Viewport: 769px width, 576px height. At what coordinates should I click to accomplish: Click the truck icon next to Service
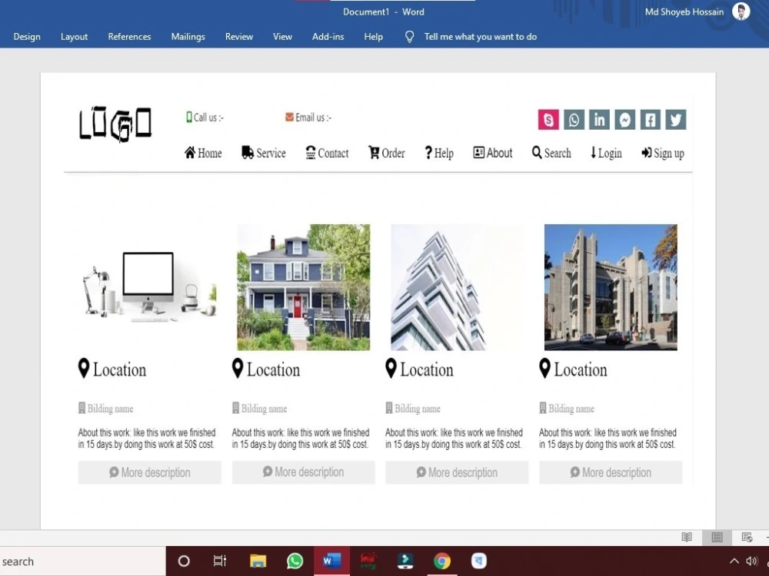coord(248,152)
